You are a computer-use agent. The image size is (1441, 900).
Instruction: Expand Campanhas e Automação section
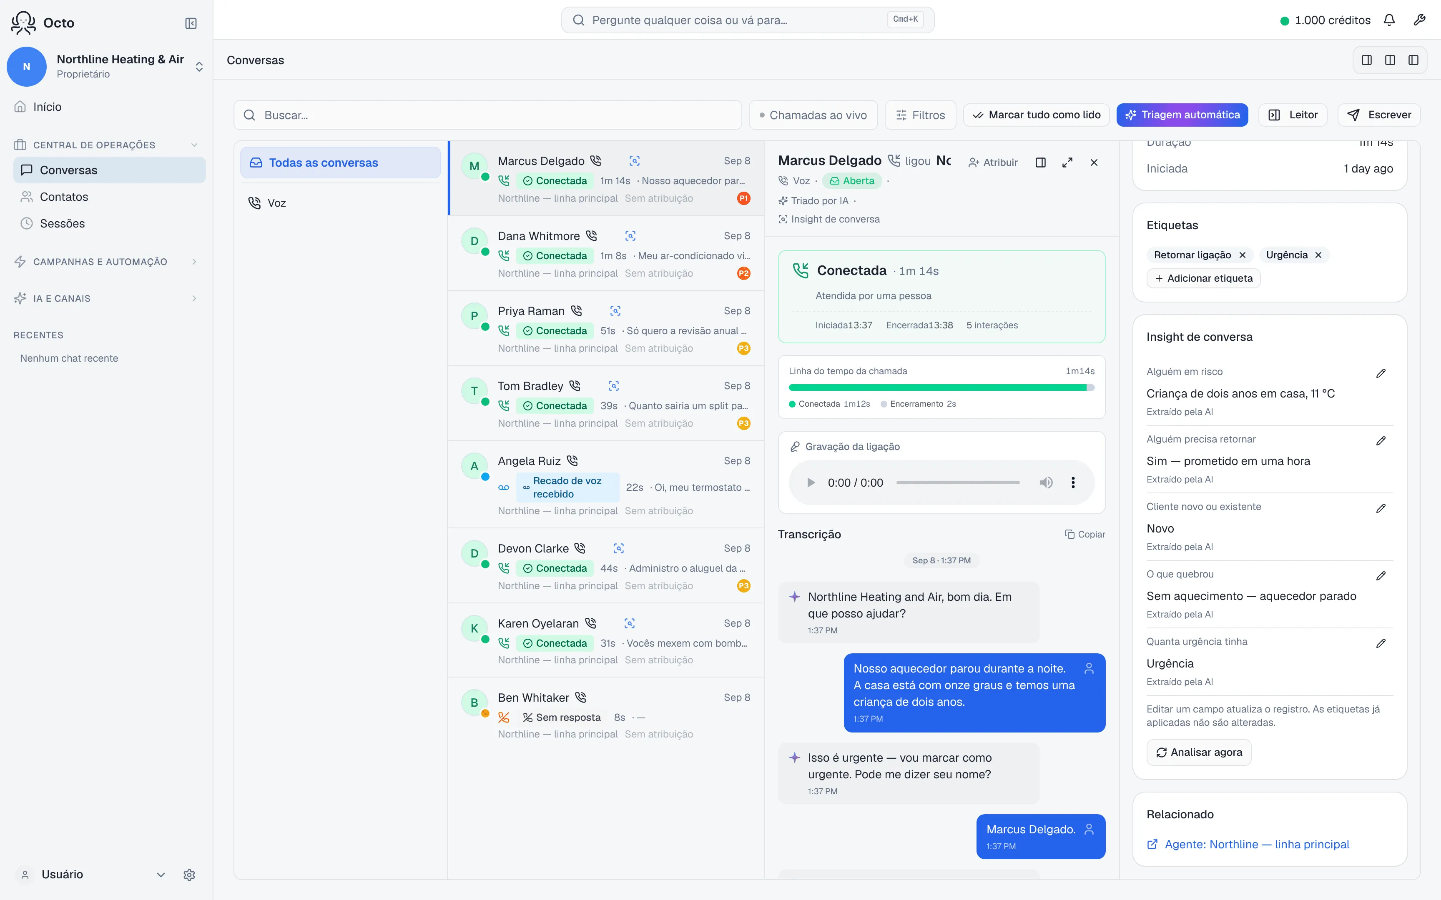pyautogui.click(x=106, y=261)
